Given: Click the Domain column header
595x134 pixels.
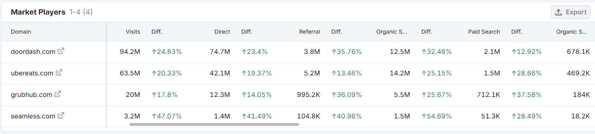Looking at the screenshot, I should [x=21, y=32].
